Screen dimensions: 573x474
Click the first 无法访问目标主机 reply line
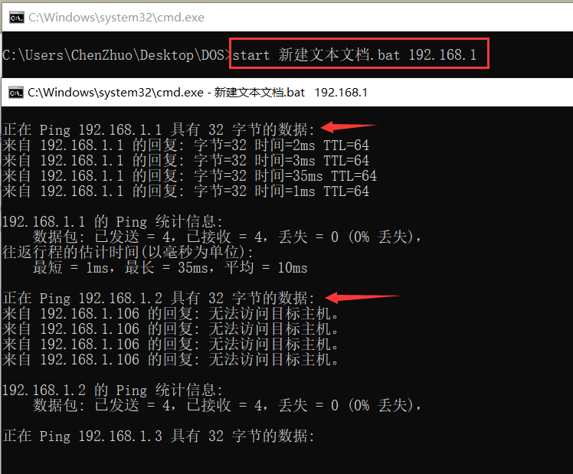tap(170, 313)
